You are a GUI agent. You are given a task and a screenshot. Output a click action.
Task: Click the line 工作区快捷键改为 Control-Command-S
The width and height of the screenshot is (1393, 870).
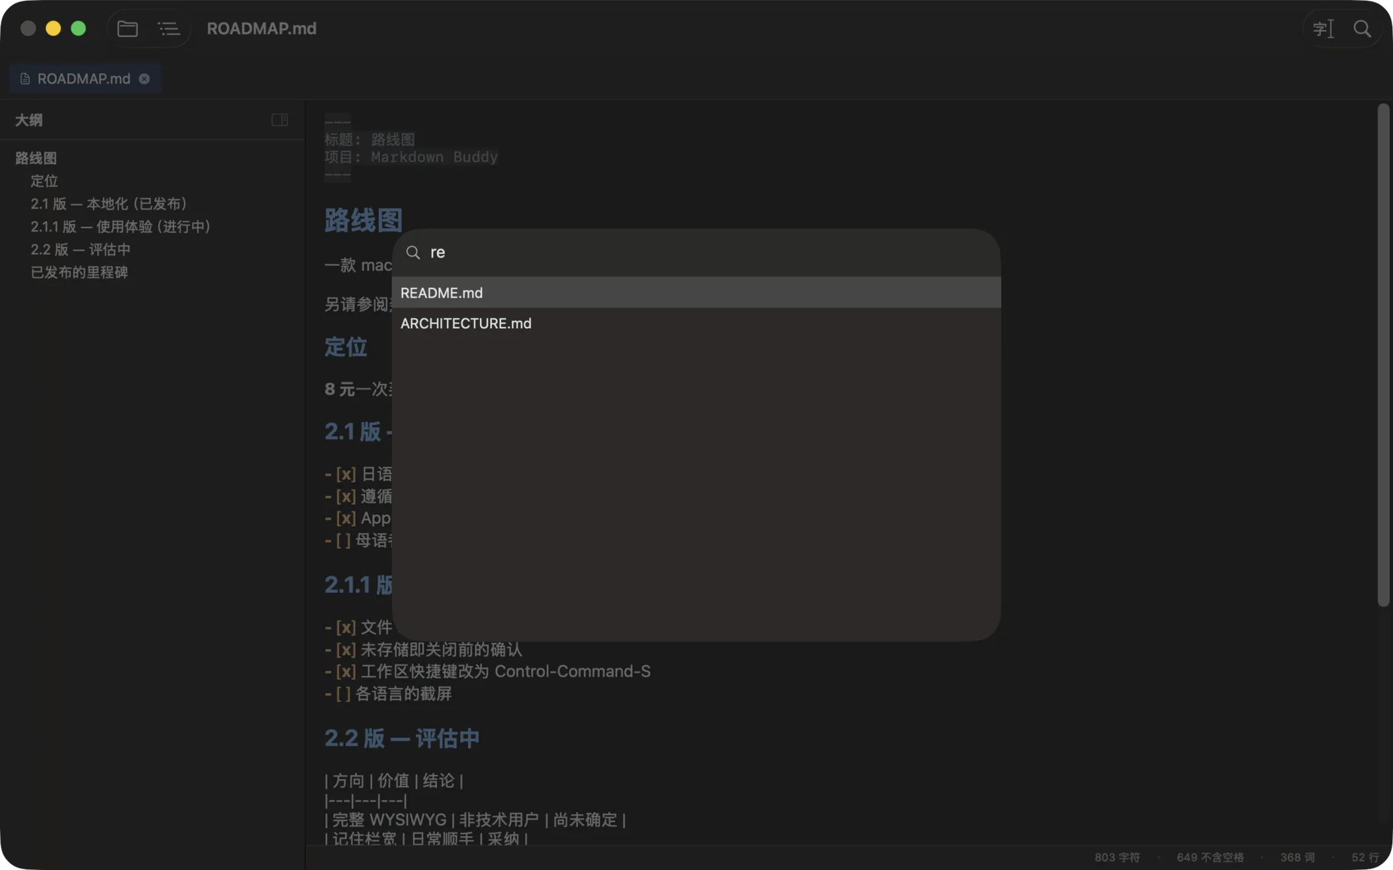point(487,671)
